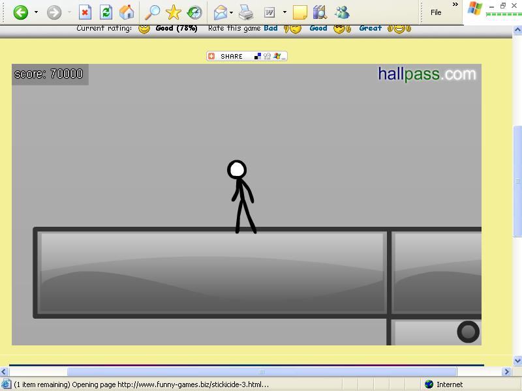Rate this game Good
This screenshot has width=522, height=391.
pyautogui.click(x=318, y=28)
